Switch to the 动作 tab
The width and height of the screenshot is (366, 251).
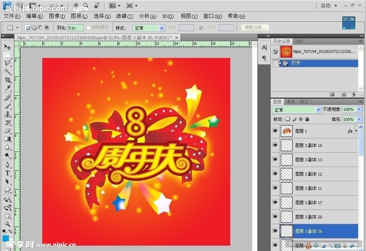(x=299, y=41)
